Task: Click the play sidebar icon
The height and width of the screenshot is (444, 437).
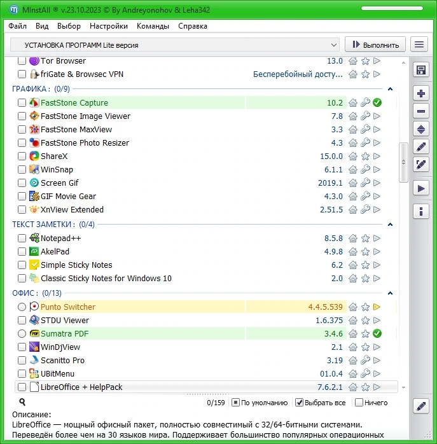Action: coord(421,188)
